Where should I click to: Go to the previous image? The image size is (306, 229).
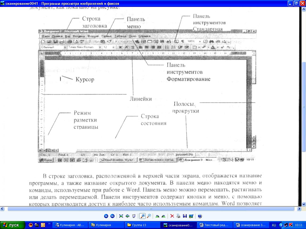click(106, 216)
